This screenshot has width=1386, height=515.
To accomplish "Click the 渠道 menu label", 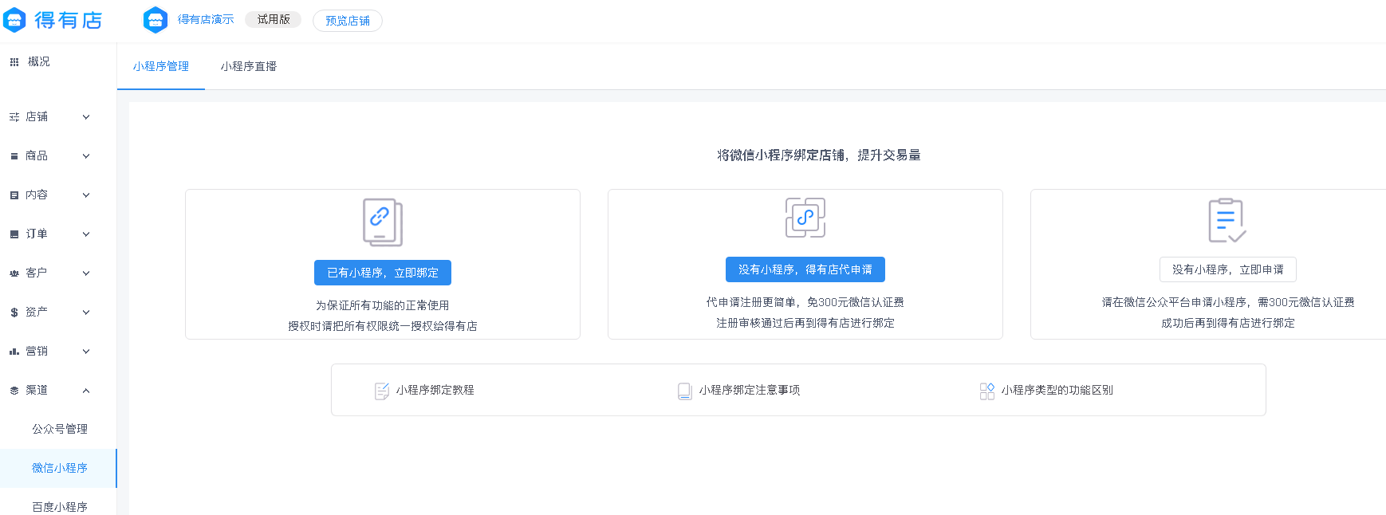I will click(x=37, y=390).
